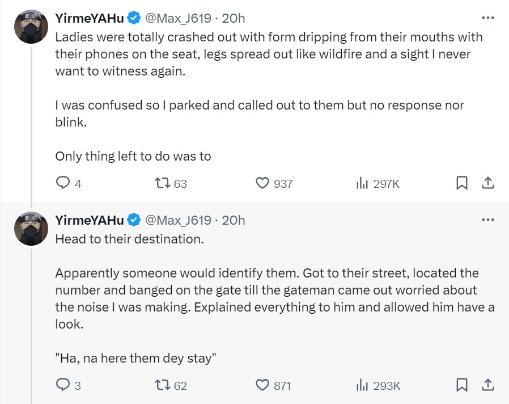Share the second tweet via share icon
The height and width of the screenshot is (404, 509).
[487, 385]
